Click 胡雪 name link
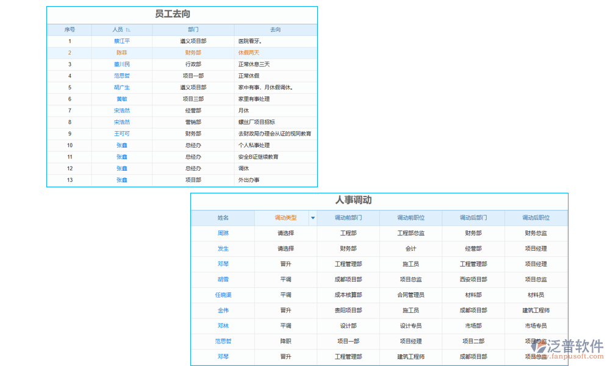Image resolution: width=610 pixels, height=366 pixels. click(x=222, y=279)
